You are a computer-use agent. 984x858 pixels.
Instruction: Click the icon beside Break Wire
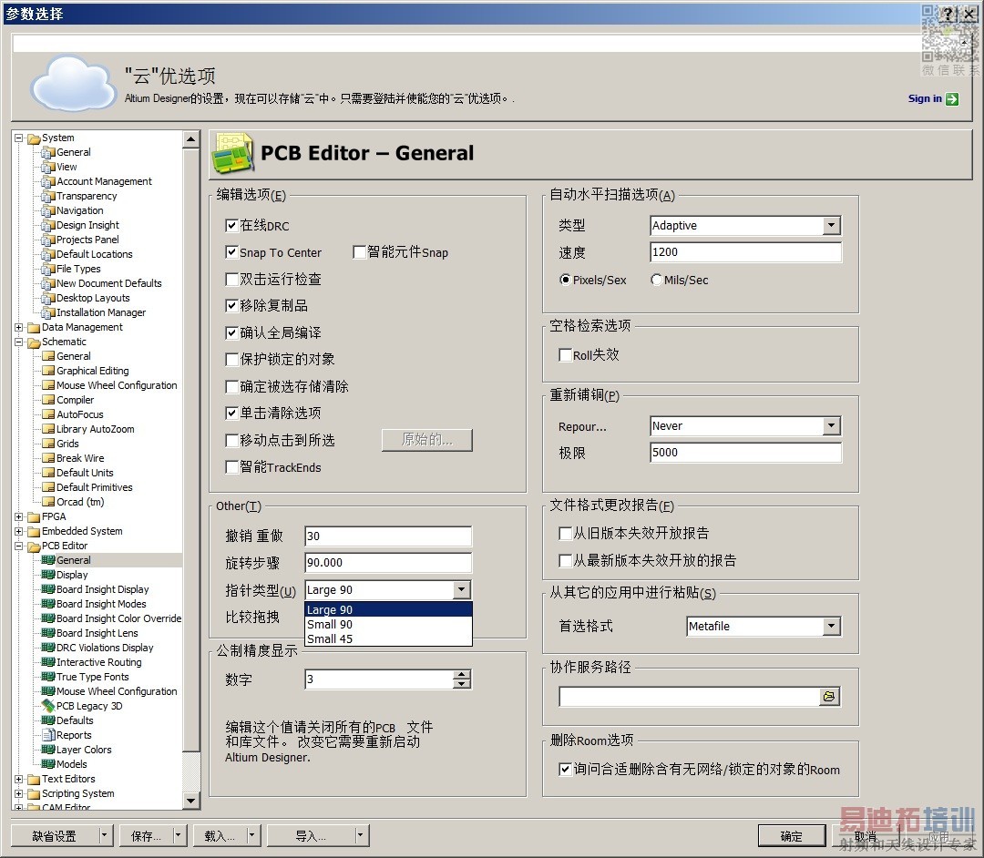coord(48,458)
